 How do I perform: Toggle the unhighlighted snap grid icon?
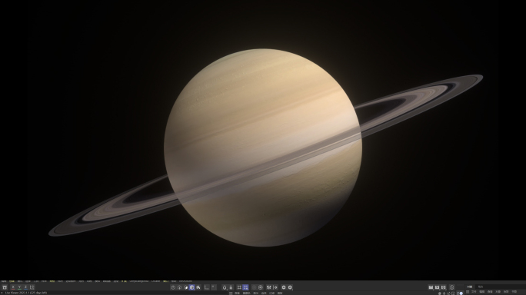pyautogui.click(x=239, y=287)
